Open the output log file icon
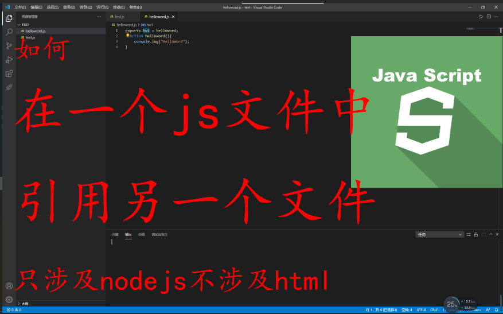Image resolution: width=503 pixels, height=314 pixels. (483, 234)
